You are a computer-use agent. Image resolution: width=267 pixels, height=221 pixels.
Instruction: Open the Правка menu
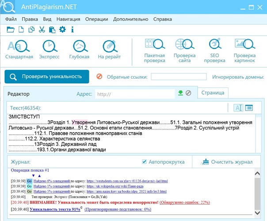pyautogui.click(x=30, y=19)
